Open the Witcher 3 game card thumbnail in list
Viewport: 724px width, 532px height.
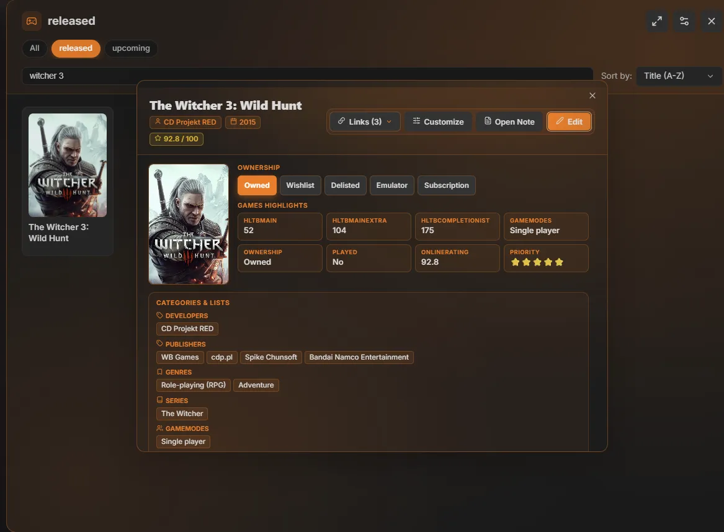tap(68, 165)
